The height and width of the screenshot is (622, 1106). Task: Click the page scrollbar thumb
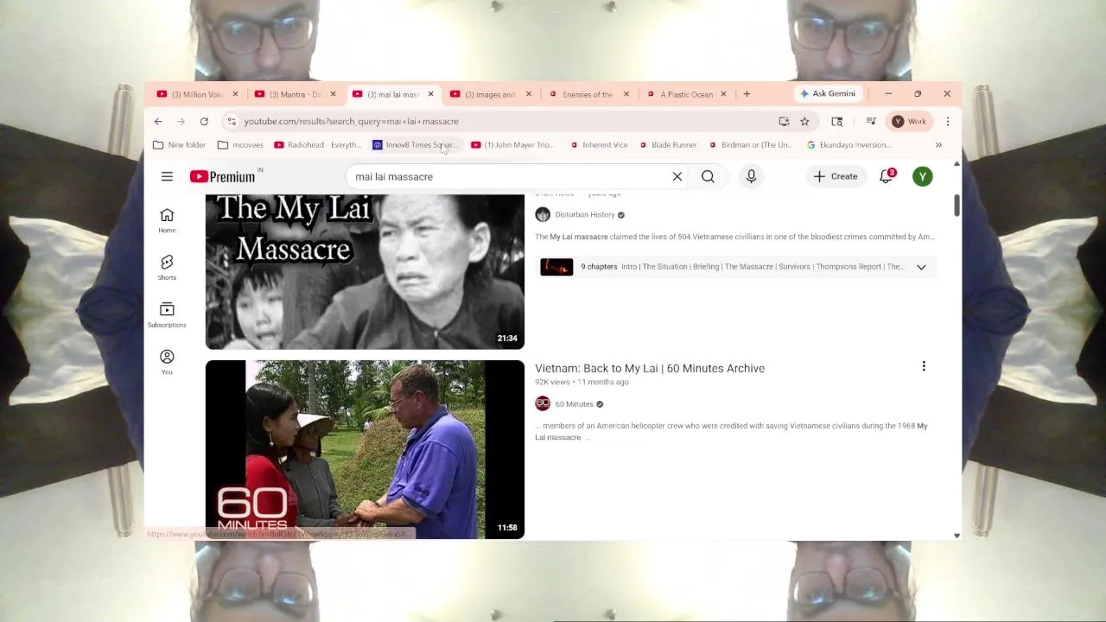pyautogui.click(x=957, y=206)
